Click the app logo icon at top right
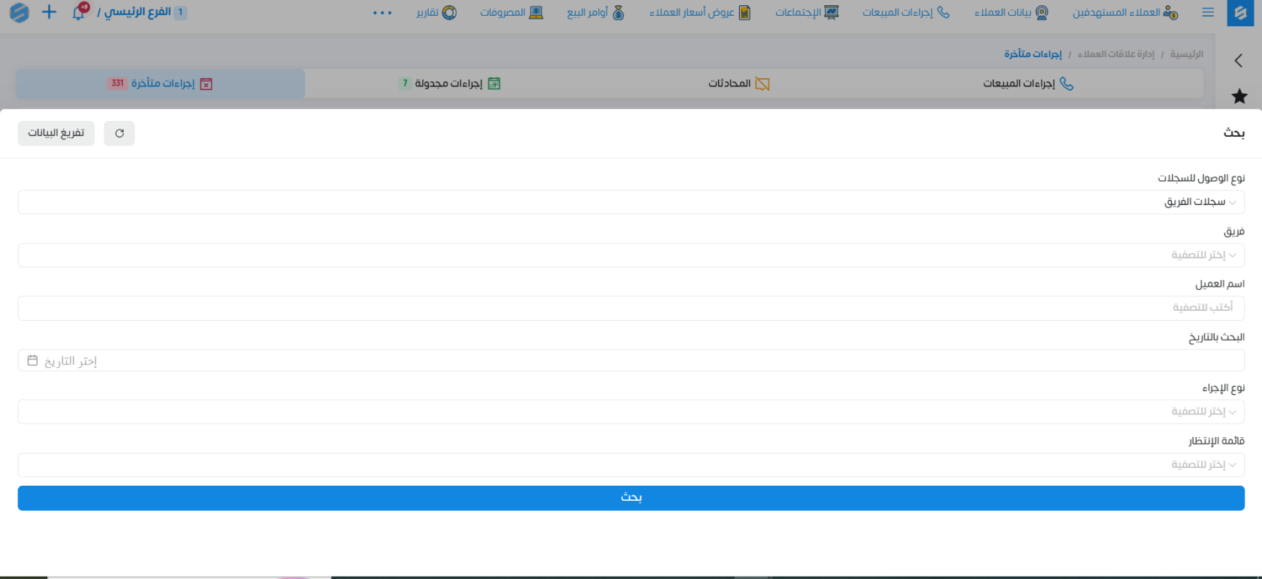Screen dimensions: 1262x579 pyautogui.click(x=1240, y=13)
